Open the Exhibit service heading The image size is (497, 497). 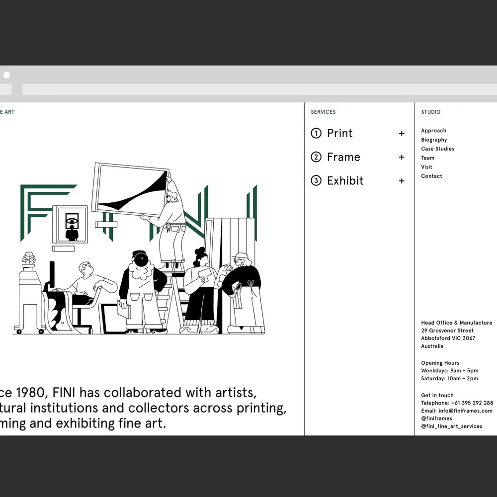point(345,181)
